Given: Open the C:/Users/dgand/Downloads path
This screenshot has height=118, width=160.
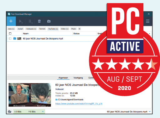Looking at the screenshot, I should coord(71,100).
